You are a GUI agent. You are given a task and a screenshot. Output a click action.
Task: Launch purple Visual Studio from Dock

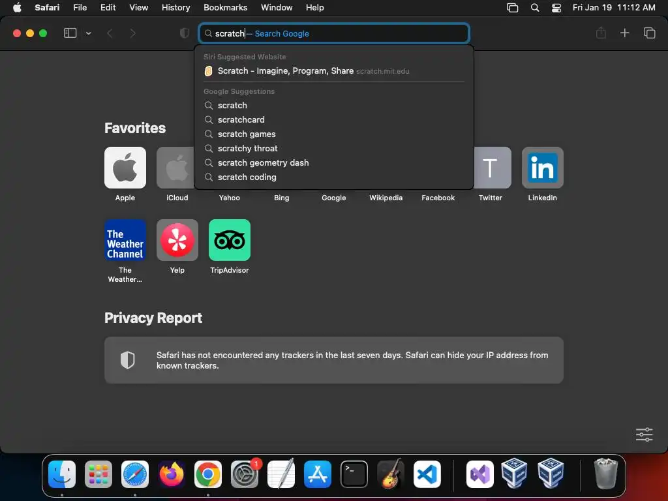[x=480, y=474]
